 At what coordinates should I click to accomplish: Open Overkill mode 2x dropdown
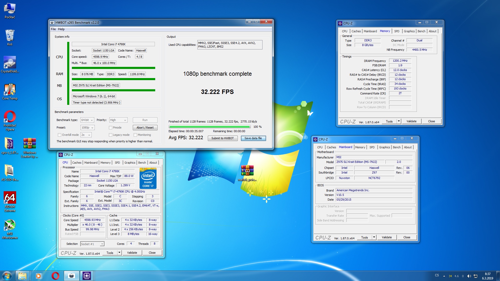point(86,135)
